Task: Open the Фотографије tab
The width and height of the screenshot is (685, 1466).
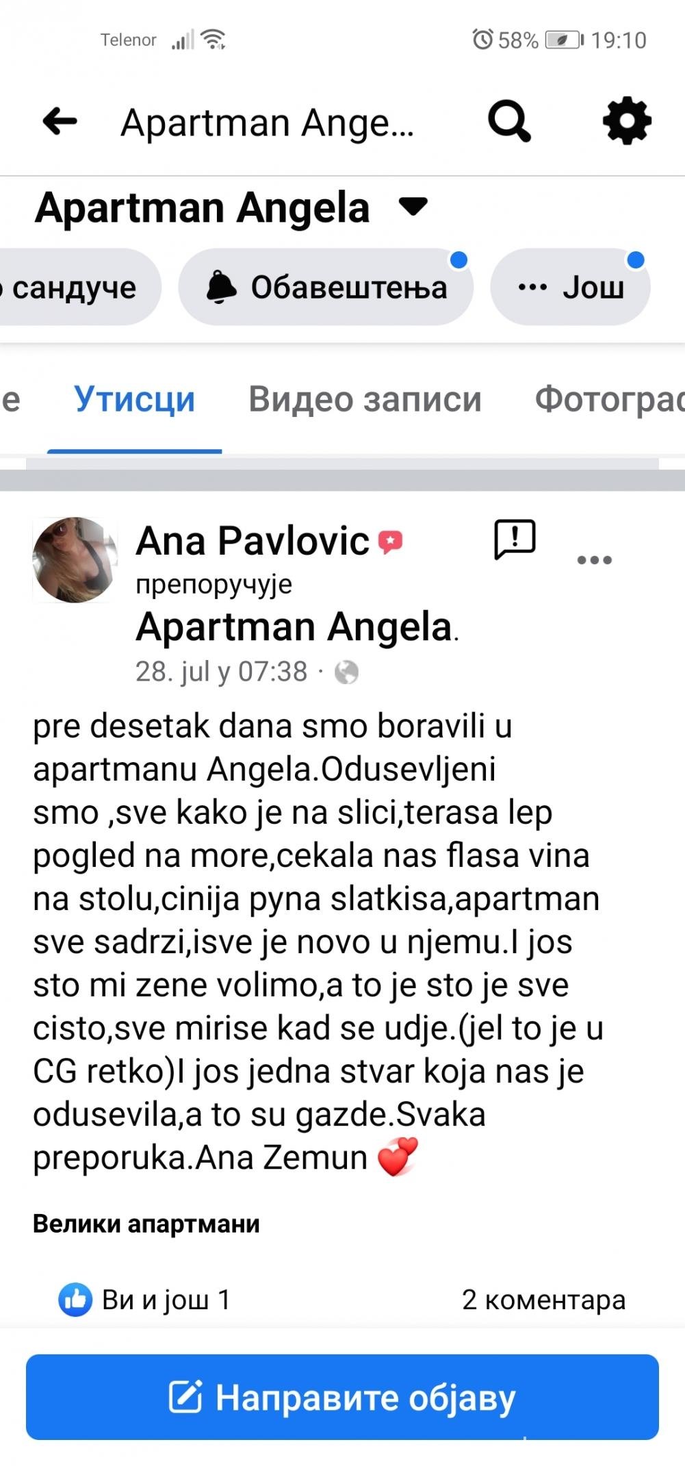Action: pos(609,399)
